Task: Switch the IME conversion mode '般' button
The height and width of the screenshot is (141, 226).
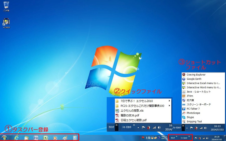Action: 149,138
